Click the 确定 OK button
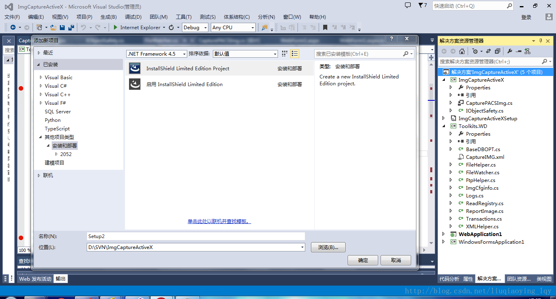The image size is (556, 299). coord(363,260)
